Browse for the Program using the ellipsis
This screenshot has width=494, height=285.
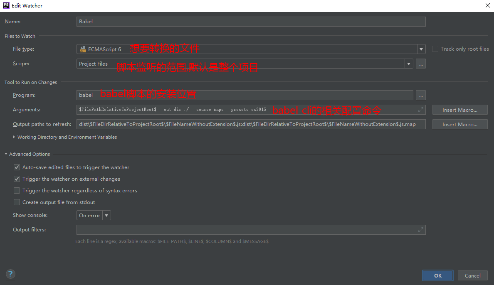click(x=420, y=95)
